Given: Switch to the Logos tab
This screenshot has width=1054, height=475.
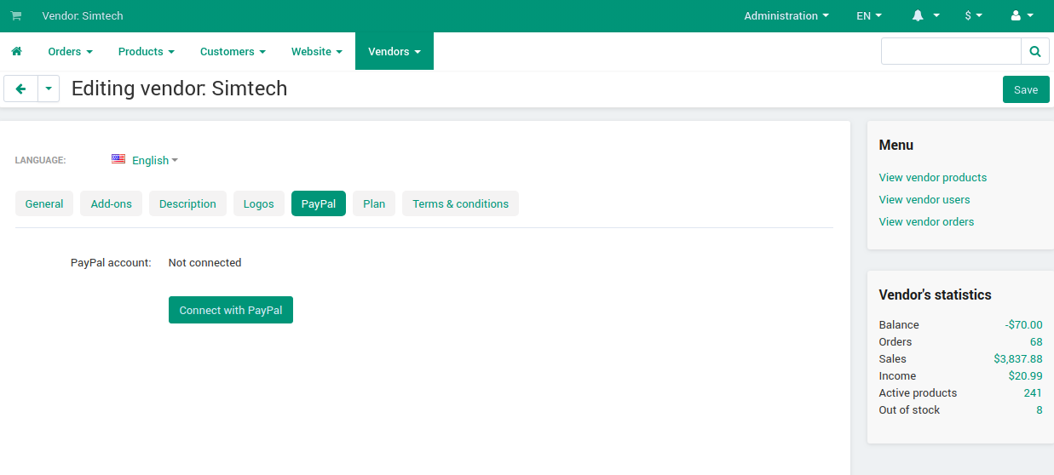Looking at the screenshot, I should point(259,203).
